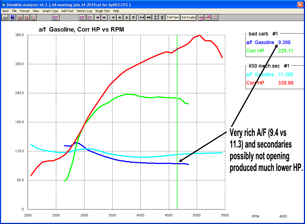Image resolution: width=305 pixels, height=224 pixels.
Task: Click the down-arrow filtering icon in the toolbar
Action: click(208, 18)
